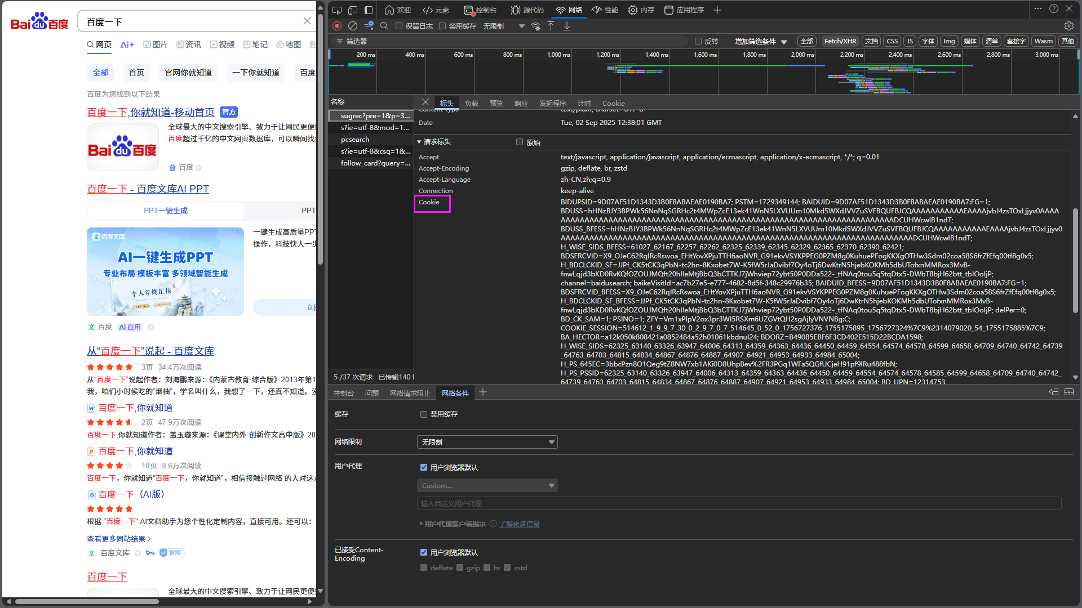1082x608 pixels.
Task: Switch to the Cookie details tab
Action: pos(613,103)
